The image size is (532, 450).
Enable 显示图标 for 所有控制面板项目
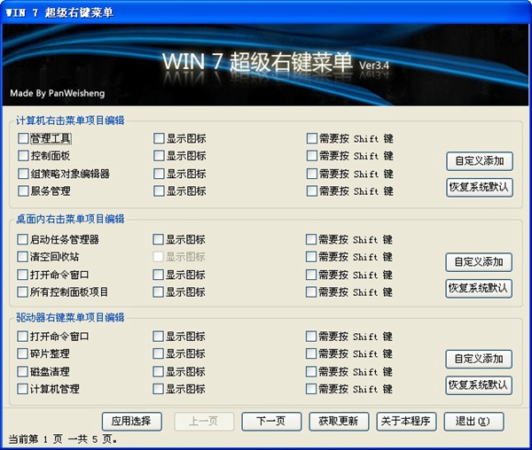point(159,292)
